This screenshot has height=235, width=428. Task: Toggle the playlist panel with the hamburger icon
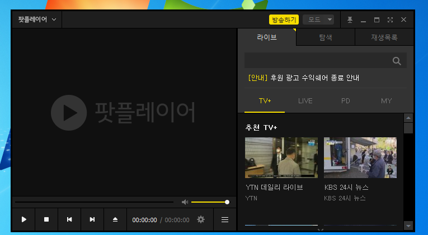[225, 219]
